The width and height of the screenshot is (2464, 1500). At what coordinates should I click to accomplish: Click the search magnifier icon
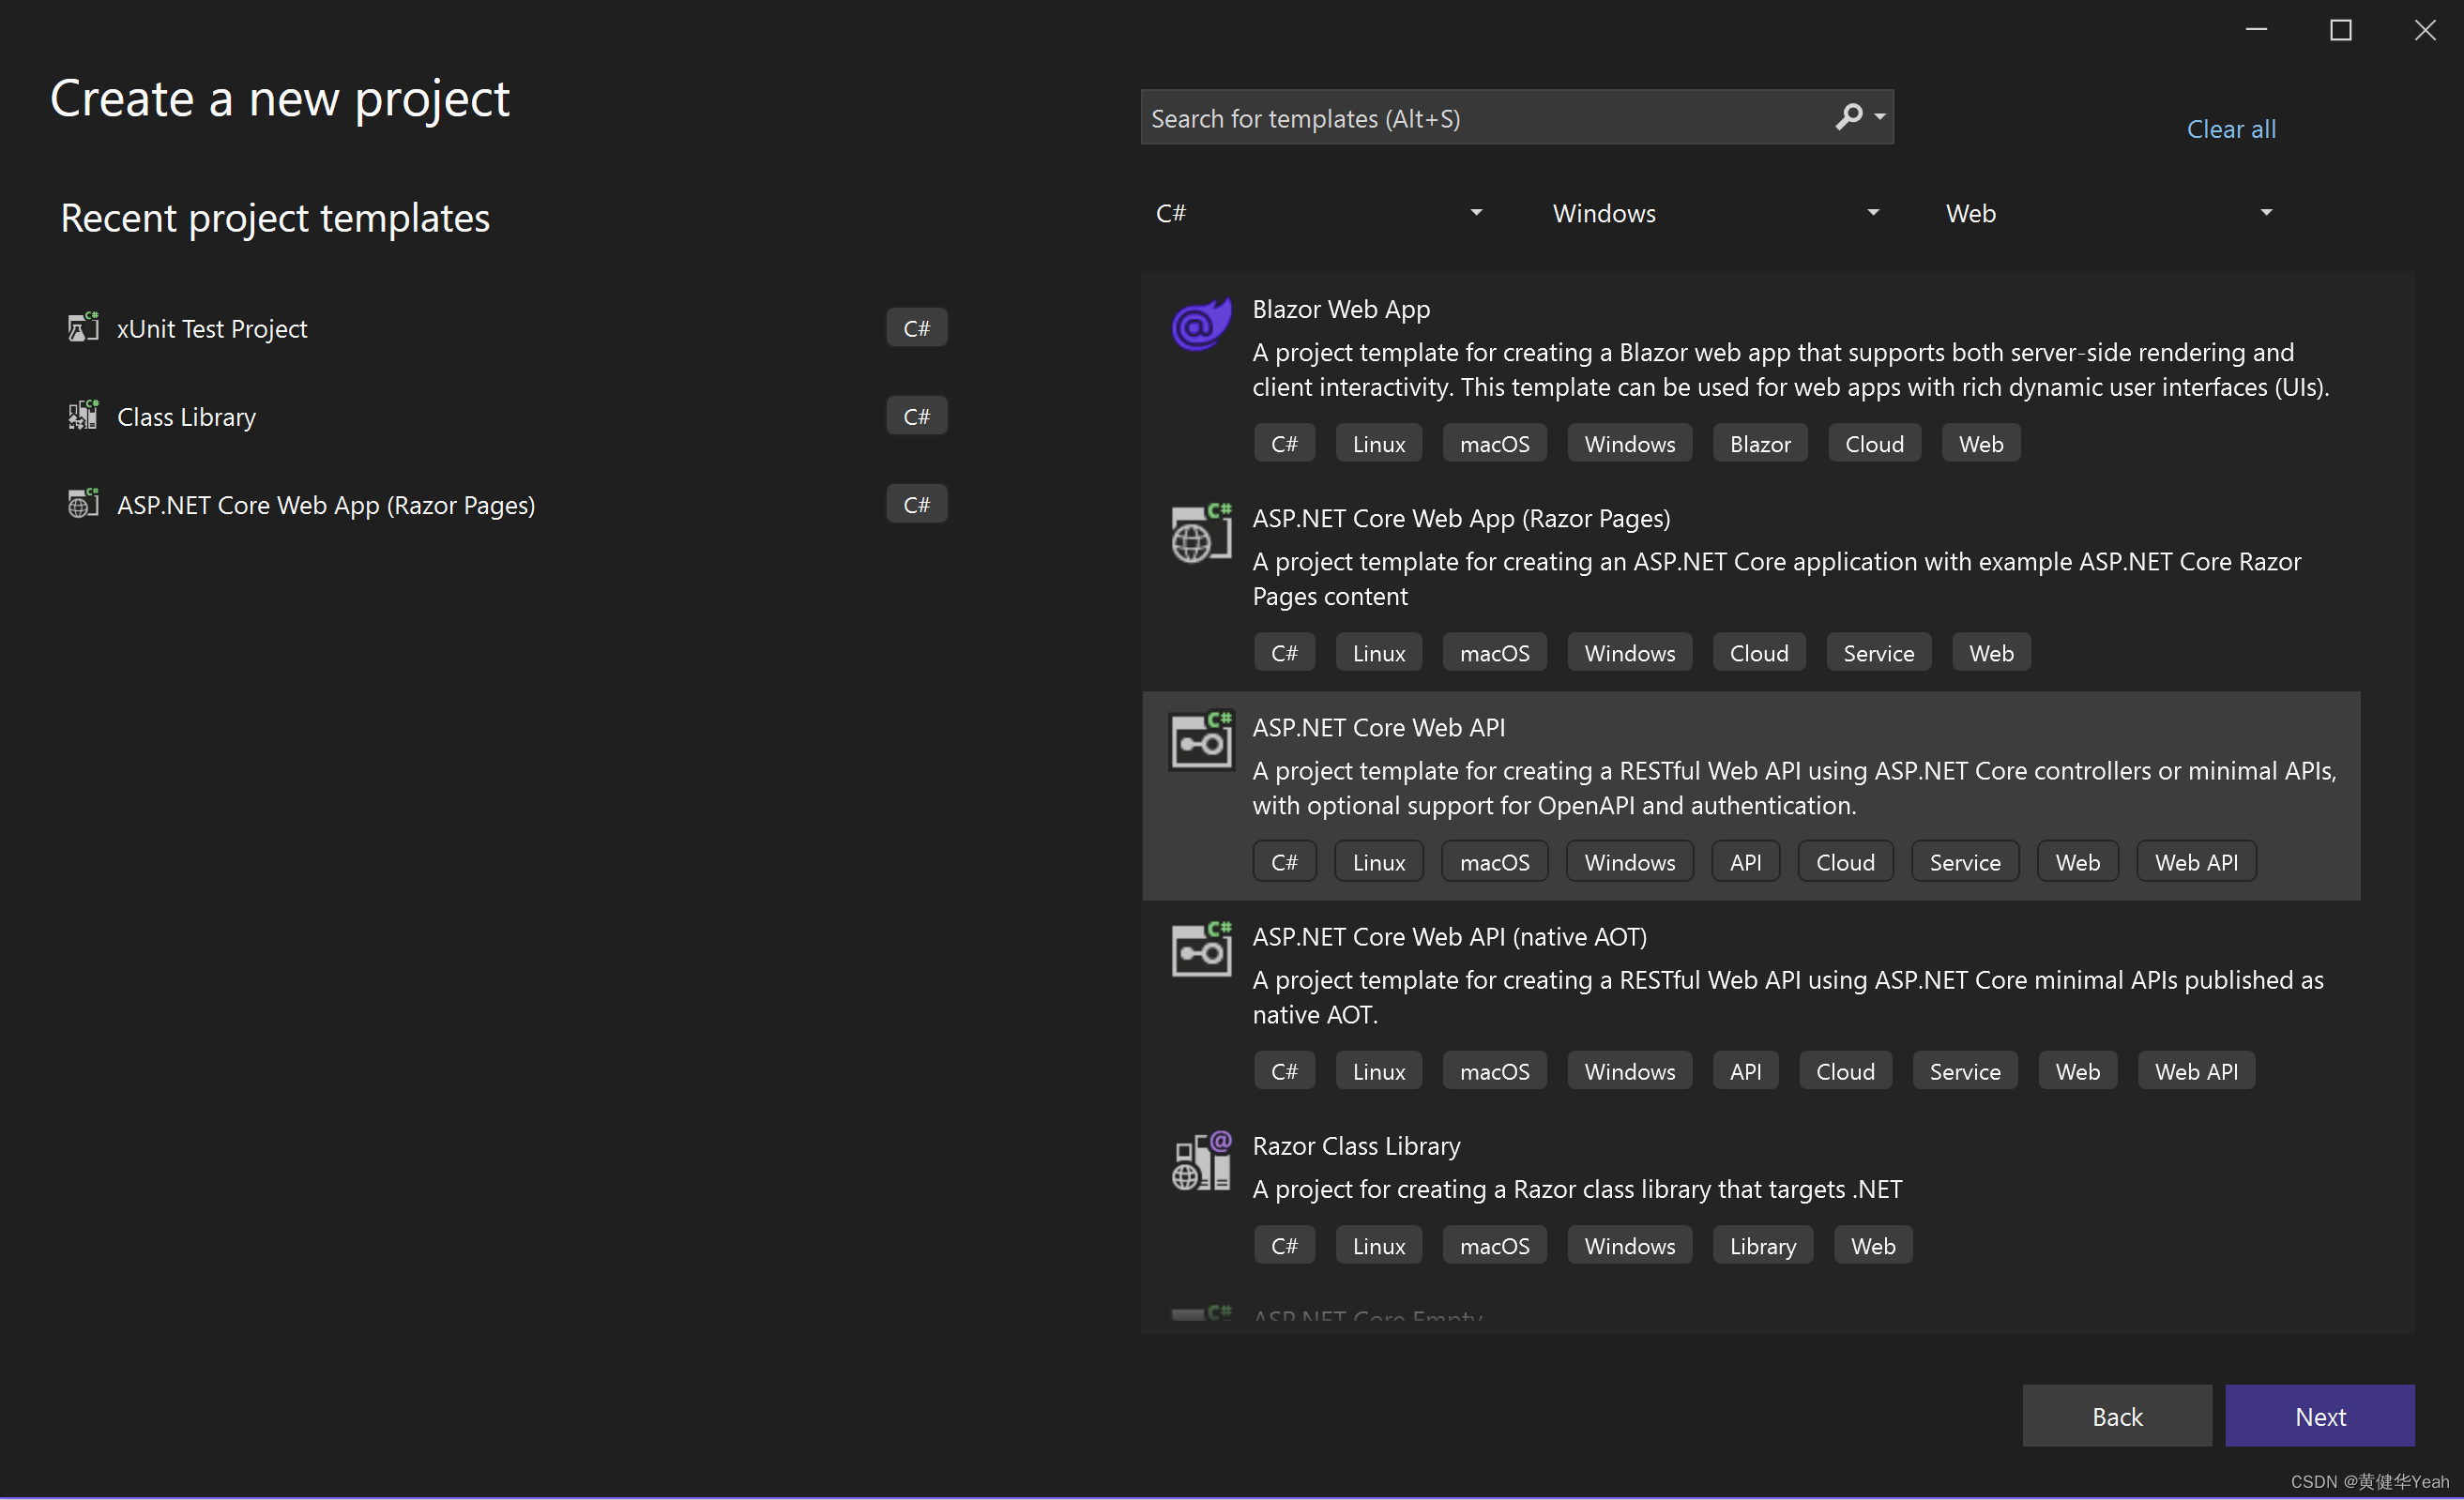1848,117
